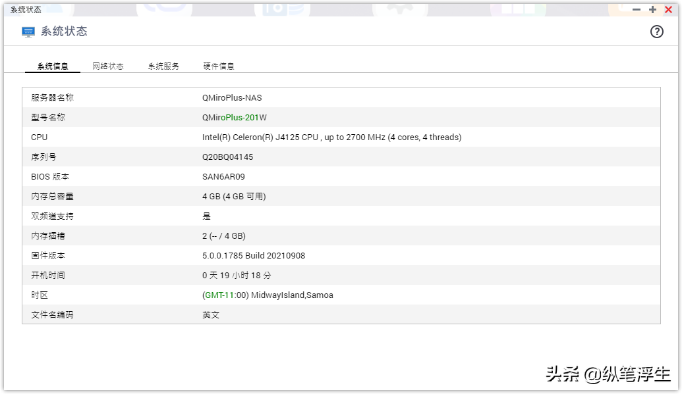Screen dimensions: 682x394
Task: Click the System Status monitor icon
Action: 28,32
